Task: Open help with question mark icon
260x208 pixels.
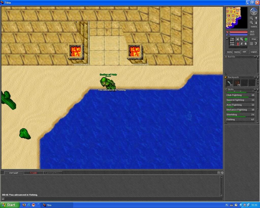Action: coord(256,44)
